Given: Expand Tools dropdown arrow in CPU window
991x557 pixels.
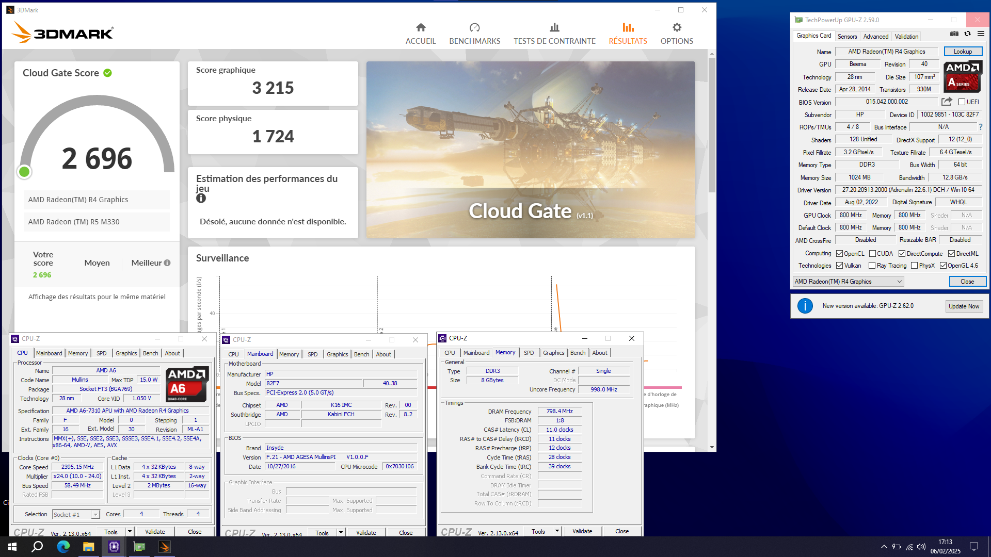Looking at the screenshot, I should (130, 531).
